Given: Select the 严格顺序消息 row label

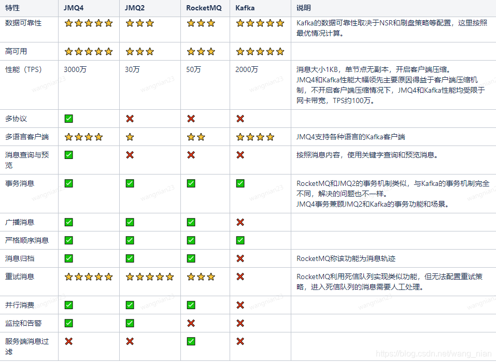Looking at the screenshot, I should point(27,240).
